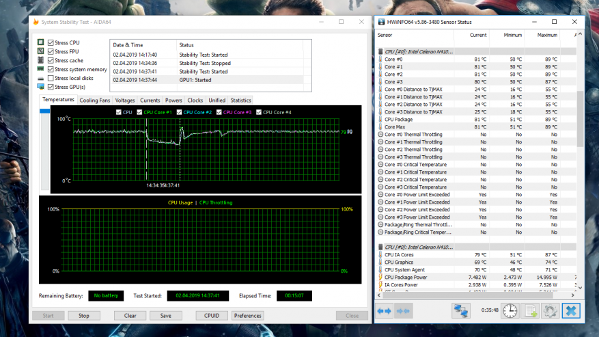Click the Stop button
Image resolution: width=599 pixels, height=337 pixels.
(x=83, y=316)
